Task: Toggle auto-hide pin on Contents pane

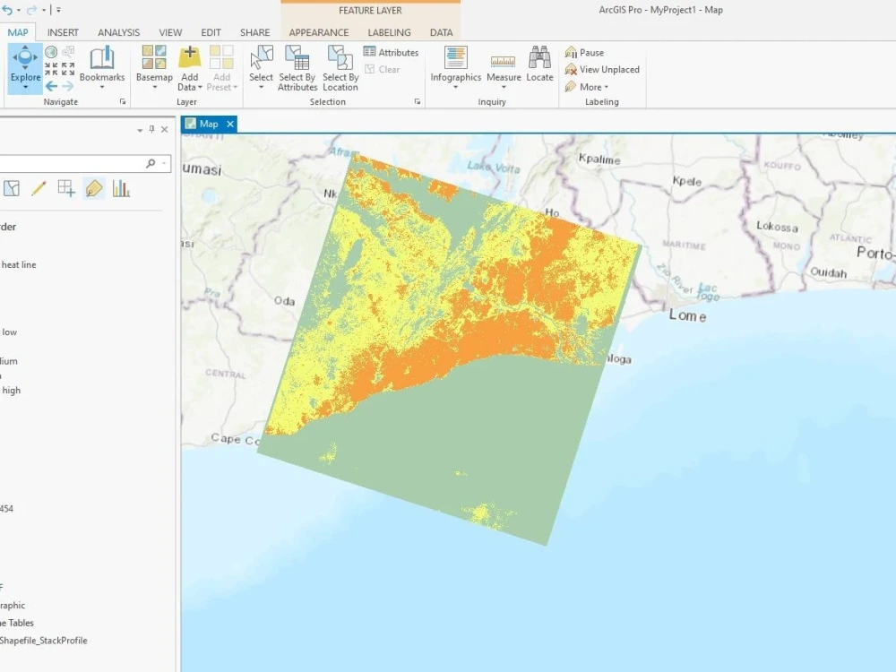Action: [x=152, y=129]
